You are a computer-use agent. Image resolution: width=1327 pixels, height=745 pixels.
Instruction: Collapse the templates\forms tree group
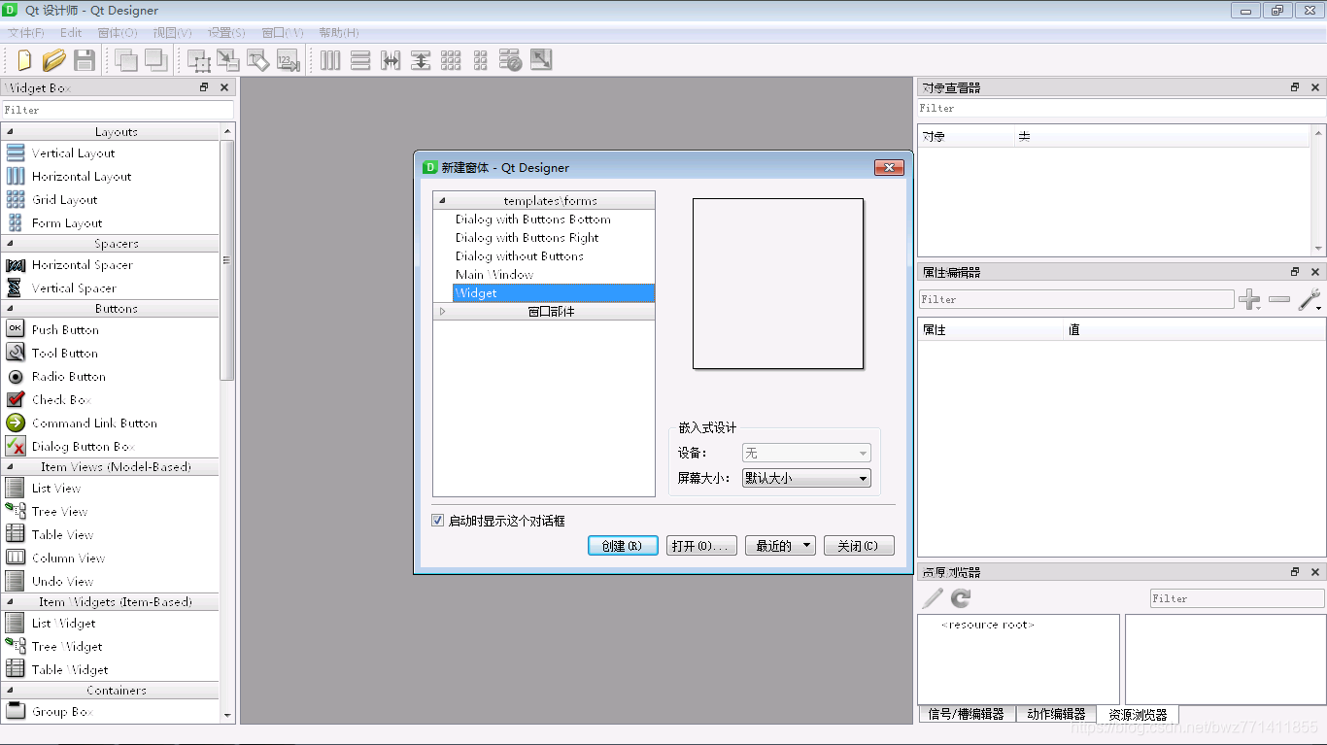click(x=442, y=201)
